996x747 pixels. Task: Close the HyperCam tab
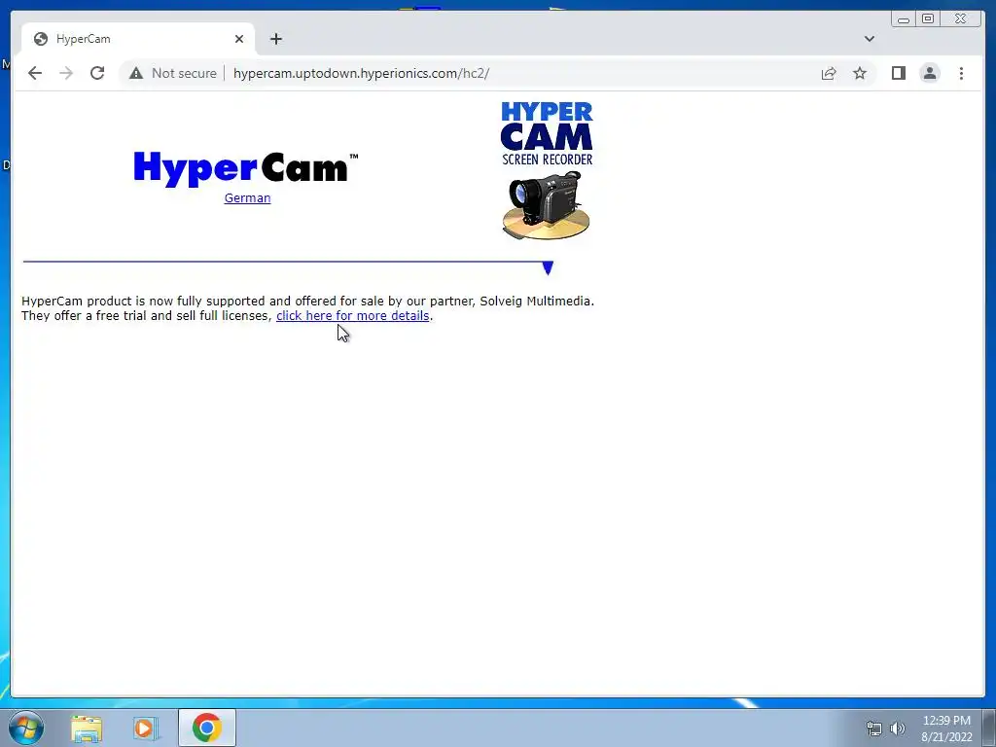(x=239, y=39)
